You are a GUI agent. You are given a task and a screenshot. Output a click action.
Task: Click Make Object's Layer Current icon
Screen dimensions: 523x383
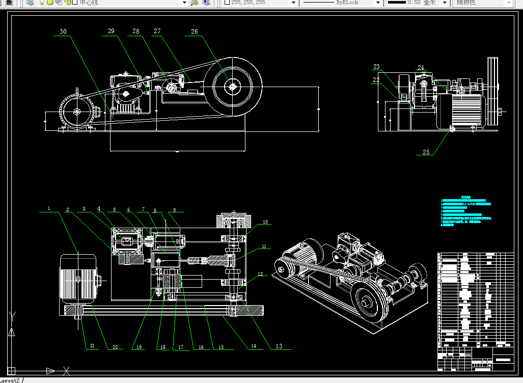[x=195, y=3]
